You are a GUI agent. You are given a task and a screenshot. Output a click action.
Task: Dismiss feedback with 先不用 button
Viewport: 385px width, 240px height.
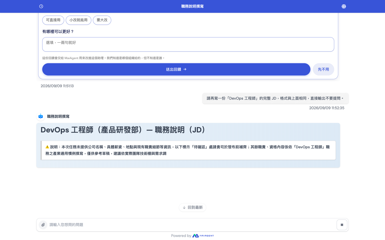(324, 69)
